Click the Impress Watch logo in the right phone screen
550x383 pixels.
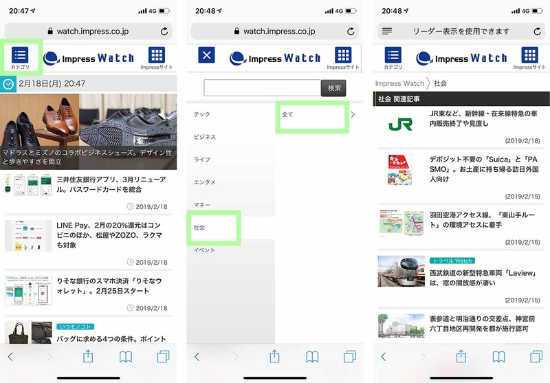click(x=461, y=58)
